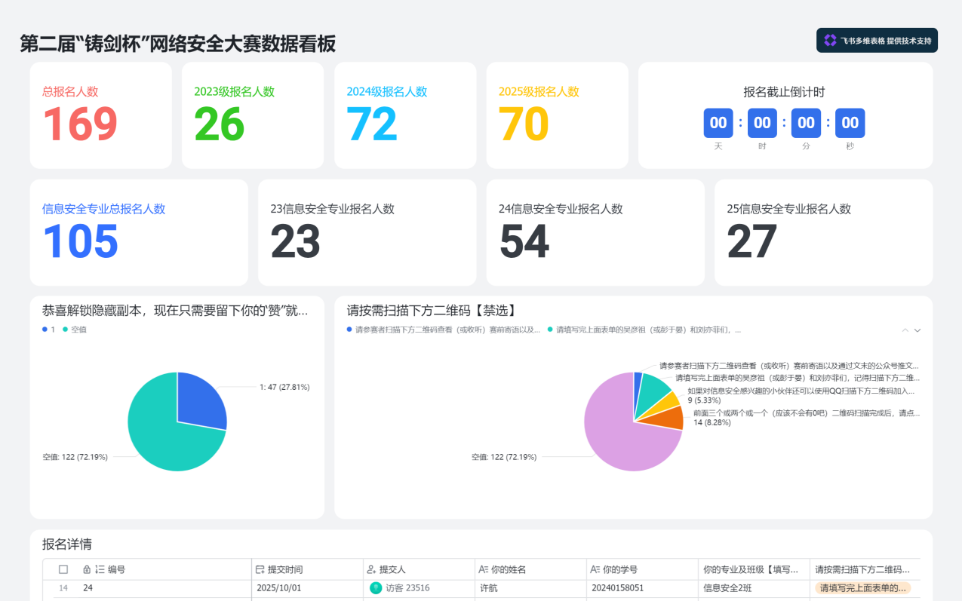Page the QR chart legend up arrow
Screen dimensions: 962x601
[x=905, y=330]
